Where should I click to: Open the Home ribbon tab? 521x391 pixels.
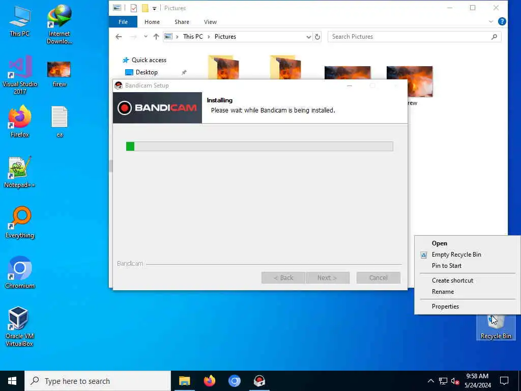[152, 21]
